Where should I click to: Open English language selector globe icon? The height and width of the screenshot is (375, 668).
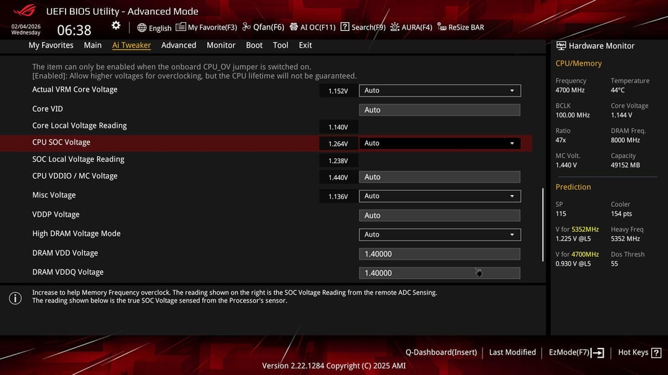click(142, 28)
